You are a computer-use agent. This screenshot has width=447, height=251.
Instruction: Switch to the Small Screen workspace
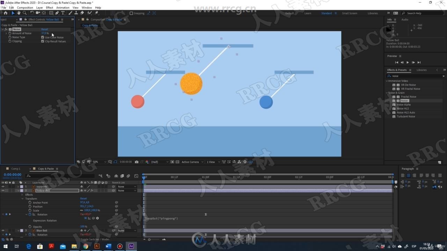(350, 13)
